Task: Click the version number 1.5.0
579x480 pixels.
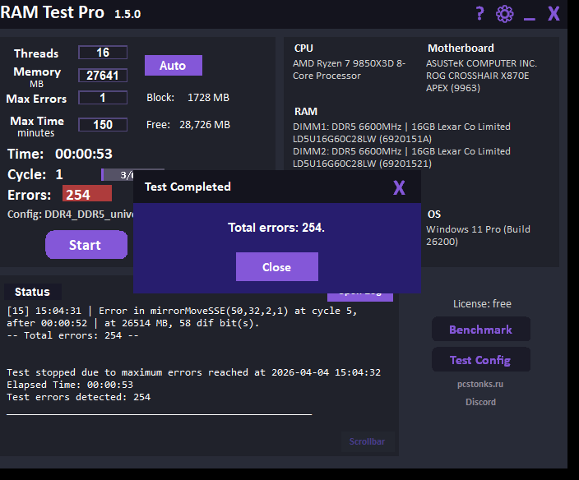Action: coord(127,14)
